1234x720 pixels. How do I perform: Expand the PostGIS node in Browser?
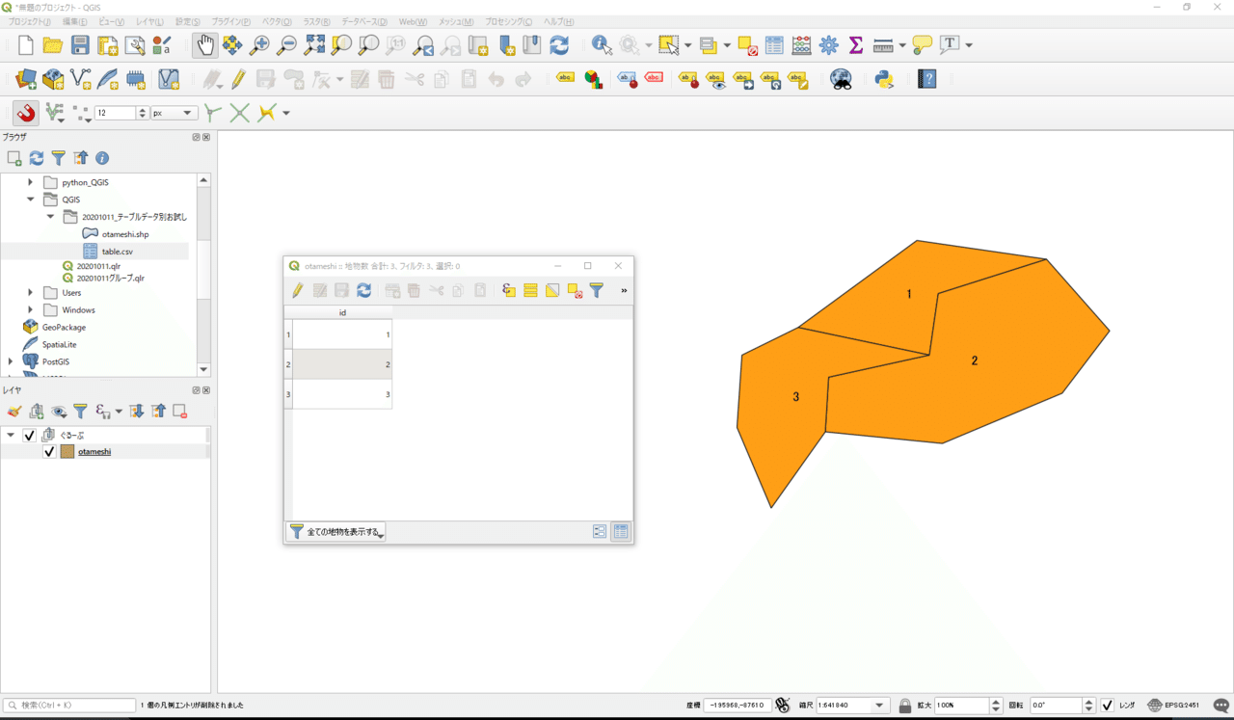(11, 361)
